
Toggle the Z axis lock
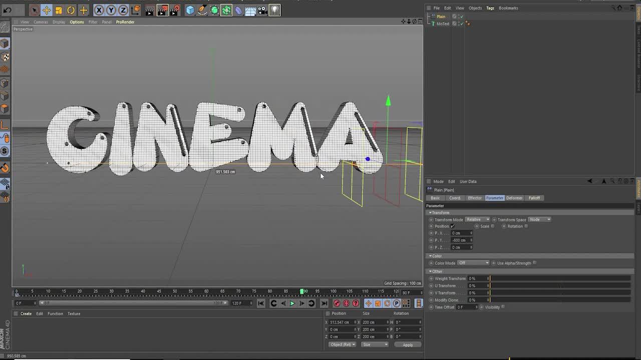tap(123, 10)
